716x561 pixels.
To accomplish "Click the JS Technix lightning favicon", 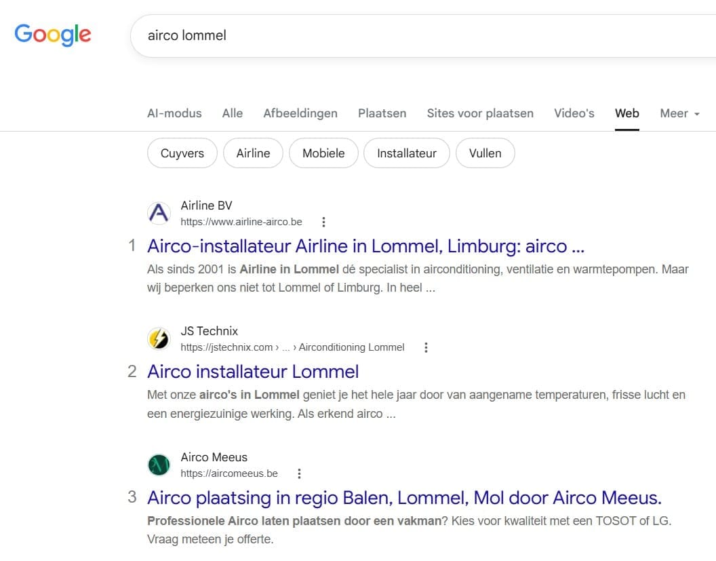I will coord(159,339).
